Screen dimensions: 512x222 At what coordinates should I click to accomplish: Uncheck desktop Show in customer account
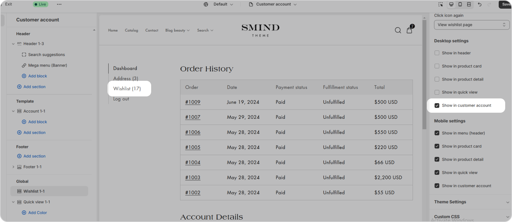[x=437, y=106]
